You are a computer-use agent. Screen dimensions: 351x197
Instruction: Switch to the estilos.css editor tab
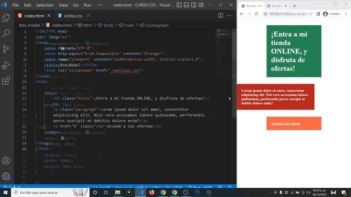[73, 16]
